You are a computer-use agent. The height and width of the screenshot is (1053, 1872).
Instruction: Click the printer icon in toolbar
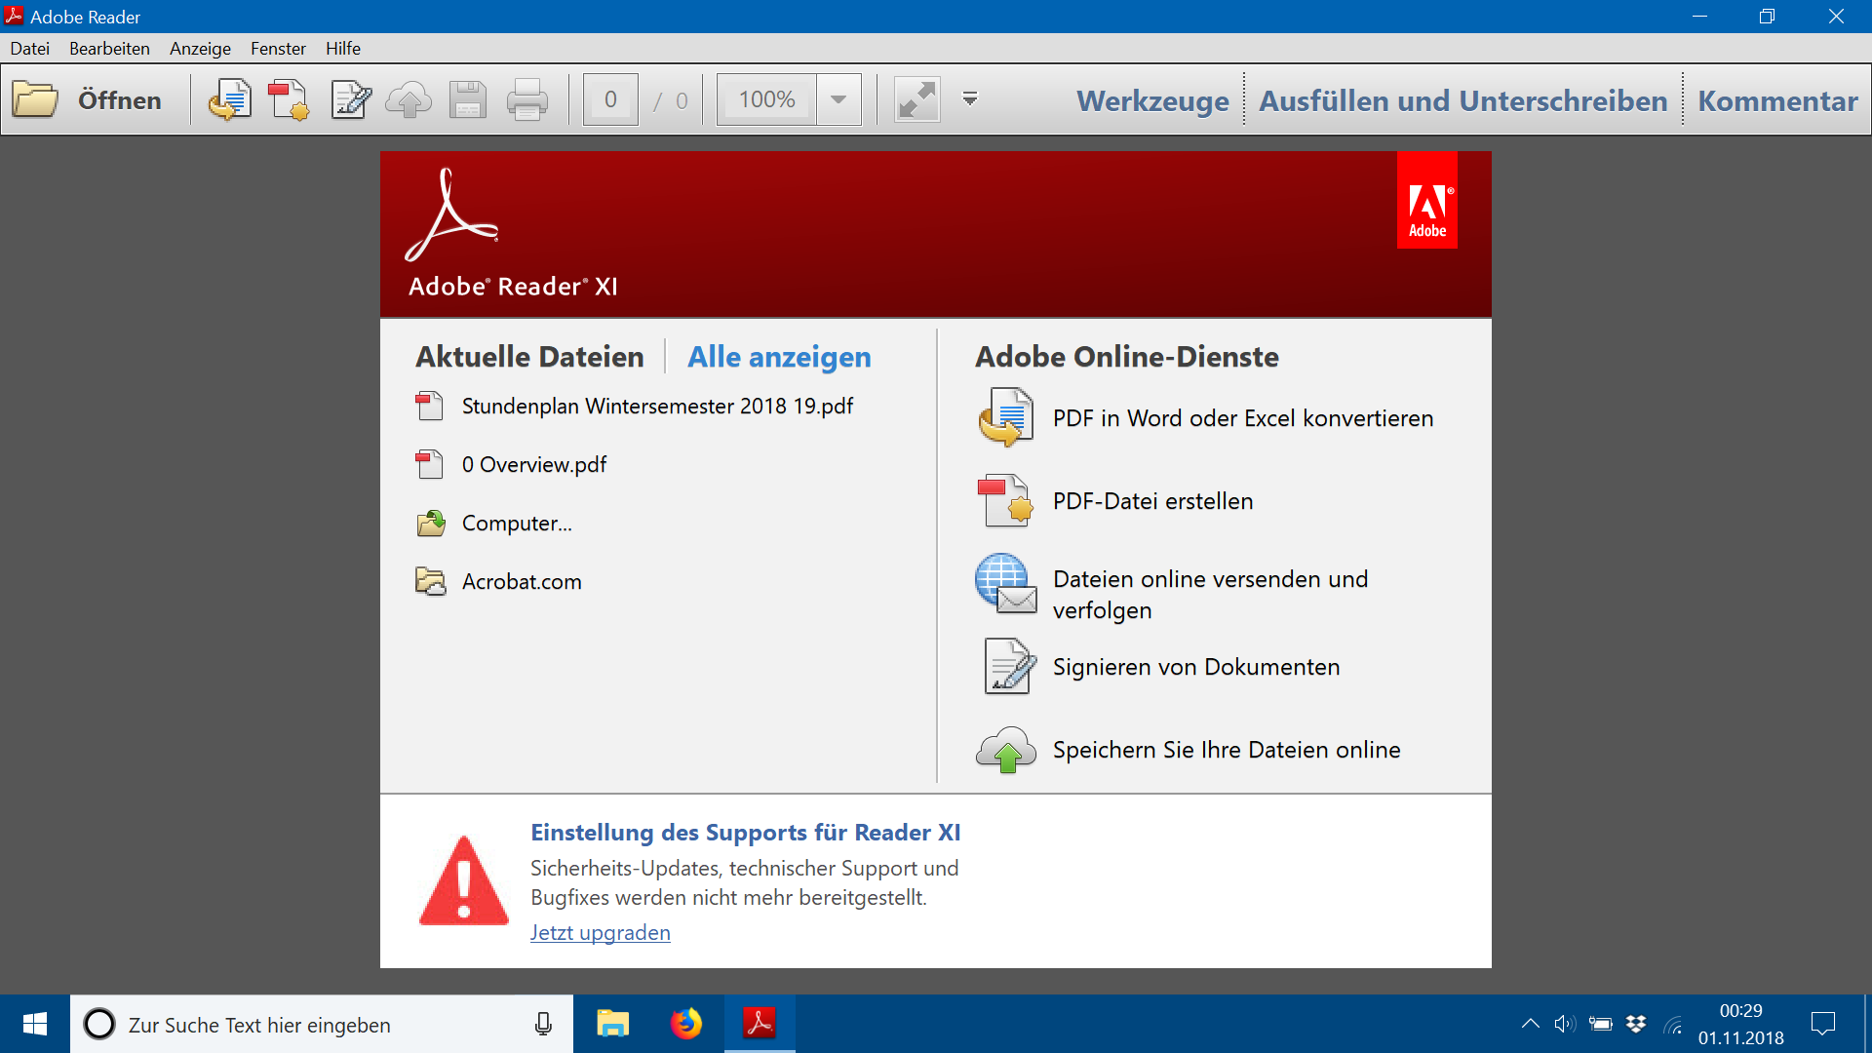(527, 99)
